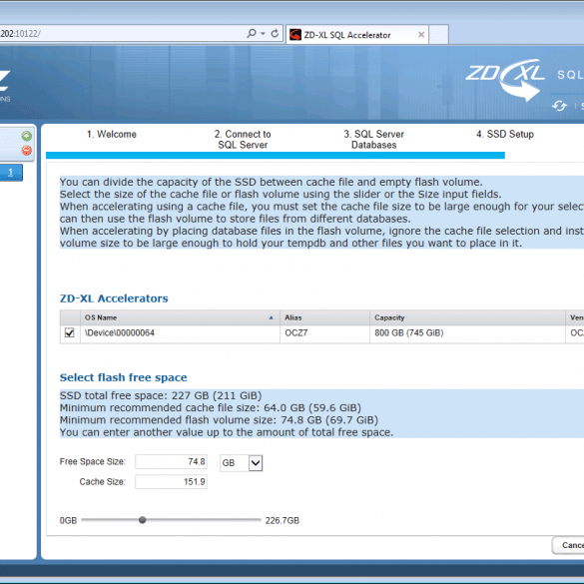584x584 pixels.
Task: Click the Cache Size input field
Action: point(171,481)
